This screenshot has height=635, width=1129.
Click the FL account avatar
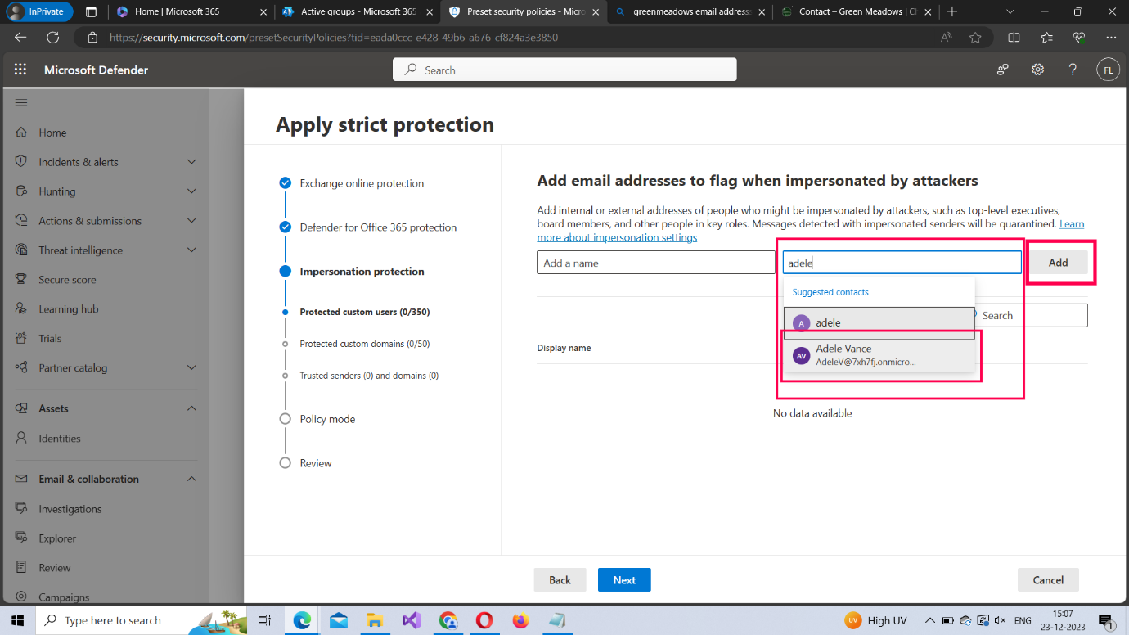(1108, 70)
